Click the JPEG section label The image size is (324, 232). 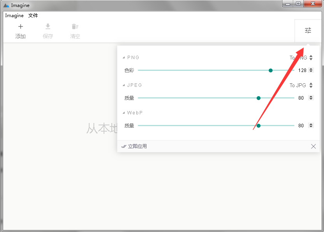(134, 85)
